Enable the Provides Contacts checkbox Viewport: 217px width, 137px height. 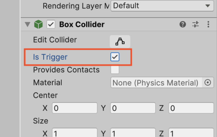(x=115, y=70)
